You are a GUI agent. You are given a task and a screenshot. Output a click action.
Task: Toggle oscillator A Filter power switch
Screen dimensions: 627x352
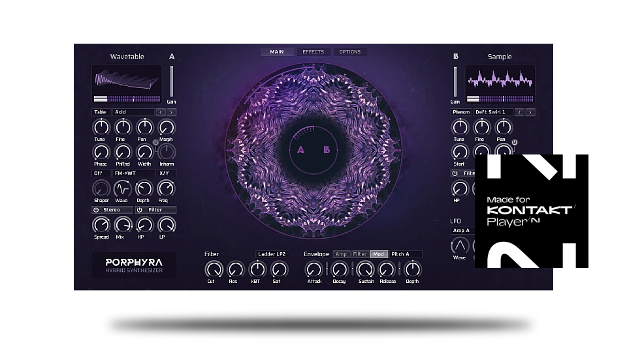coord(140,210)
